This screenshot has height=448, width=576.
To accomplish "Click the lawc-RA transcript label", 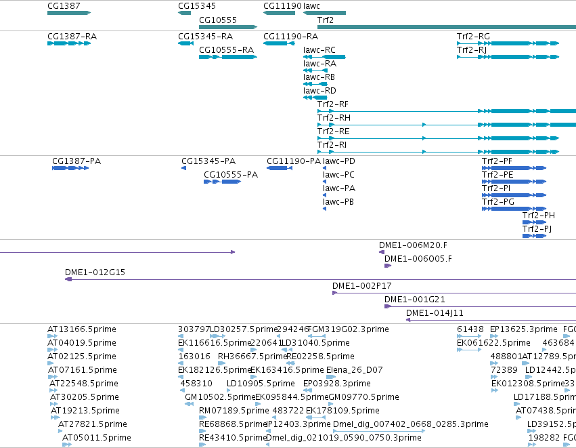I will click(x=319, y=64).
